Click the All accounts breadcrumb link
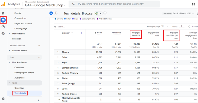The width and height of the screenshot is (198, 103). (x=30, y=2)
